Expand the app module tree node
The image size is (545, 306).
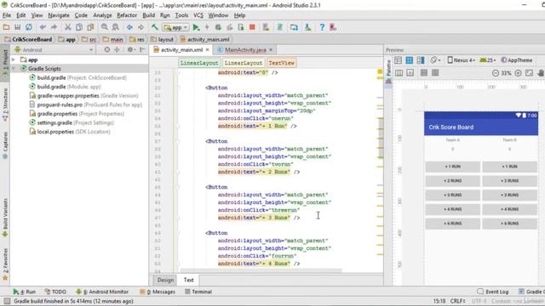click(x=14, y=59)
